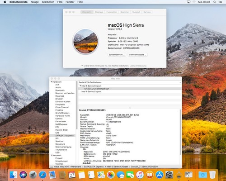This screenshot has width=226, height=181.
Task: Open Spotlight search in menu bar
Action: 215,2
